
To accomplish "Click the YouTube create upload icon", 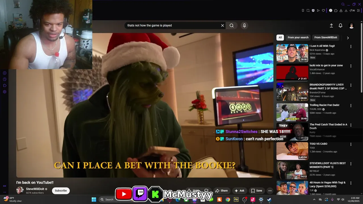I will pyautogui.click(x=331, y=25).
